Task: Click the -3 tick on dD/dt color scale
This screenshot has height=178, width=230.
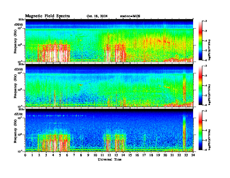Action: click(206, 76)
